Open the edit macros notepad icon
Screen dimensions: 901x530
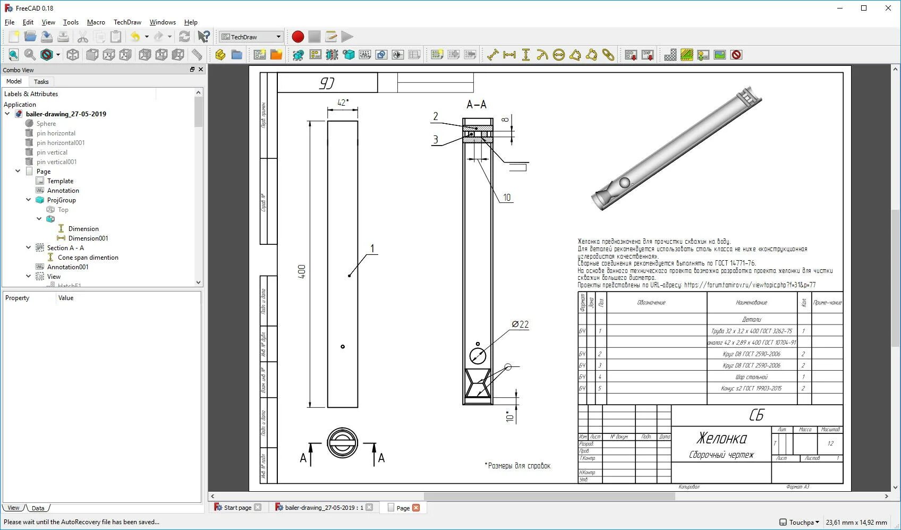pyautogui.click(x=330, y=37)
